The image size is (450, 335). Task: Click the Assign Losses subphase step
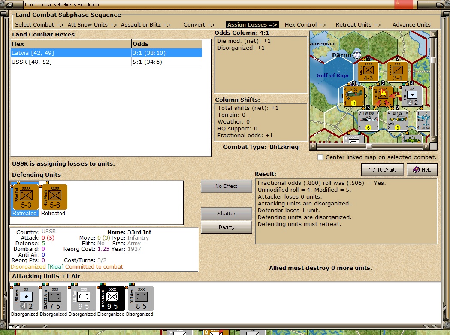pyautogui.click(x=252, y=25)
